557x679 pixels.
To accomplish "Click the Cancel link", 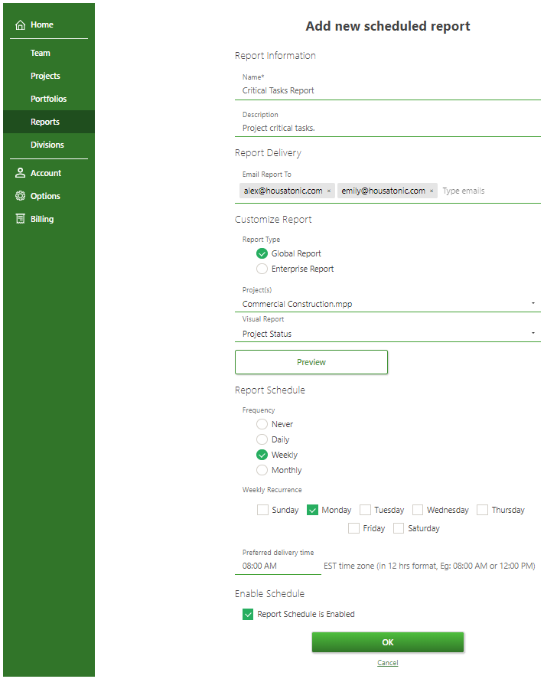I will [387, 663].
